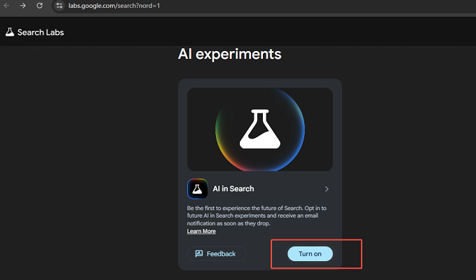Click the speech bubble icon on Feedback
The height and width of the screenshot is (280, 476).
[199, 254]
